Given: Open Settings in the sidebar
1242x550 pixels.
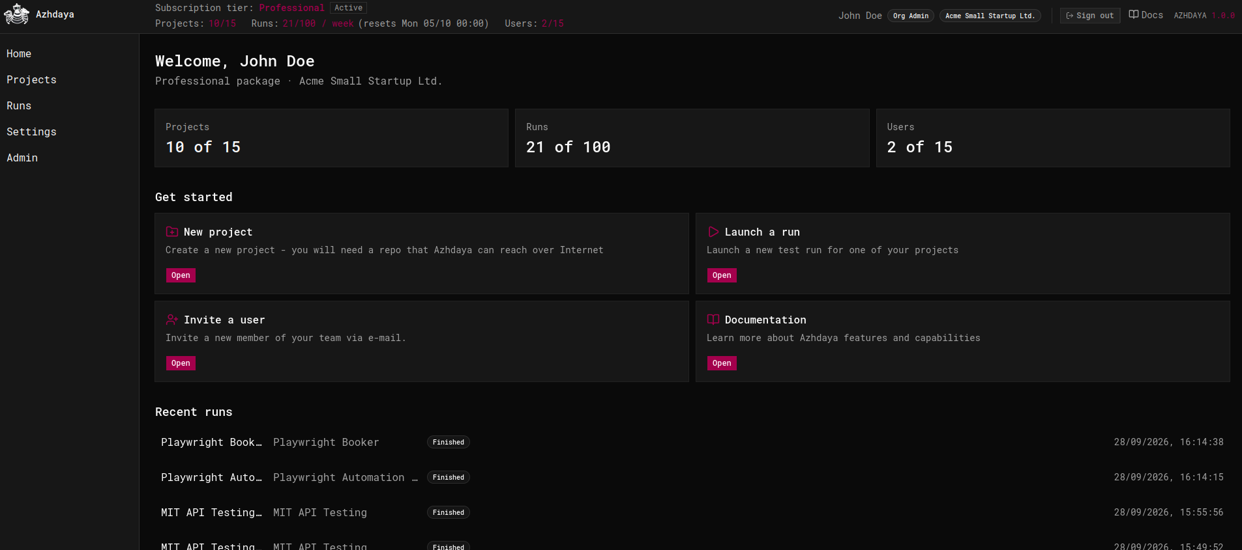Looking at the screenshot, I should tap(31, 132).
